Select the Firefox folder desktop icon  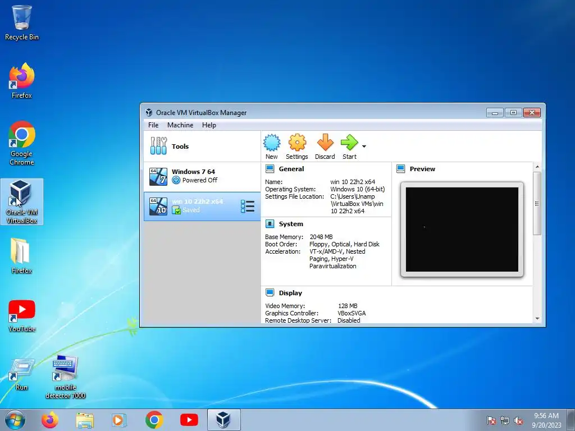pos(22,256)
